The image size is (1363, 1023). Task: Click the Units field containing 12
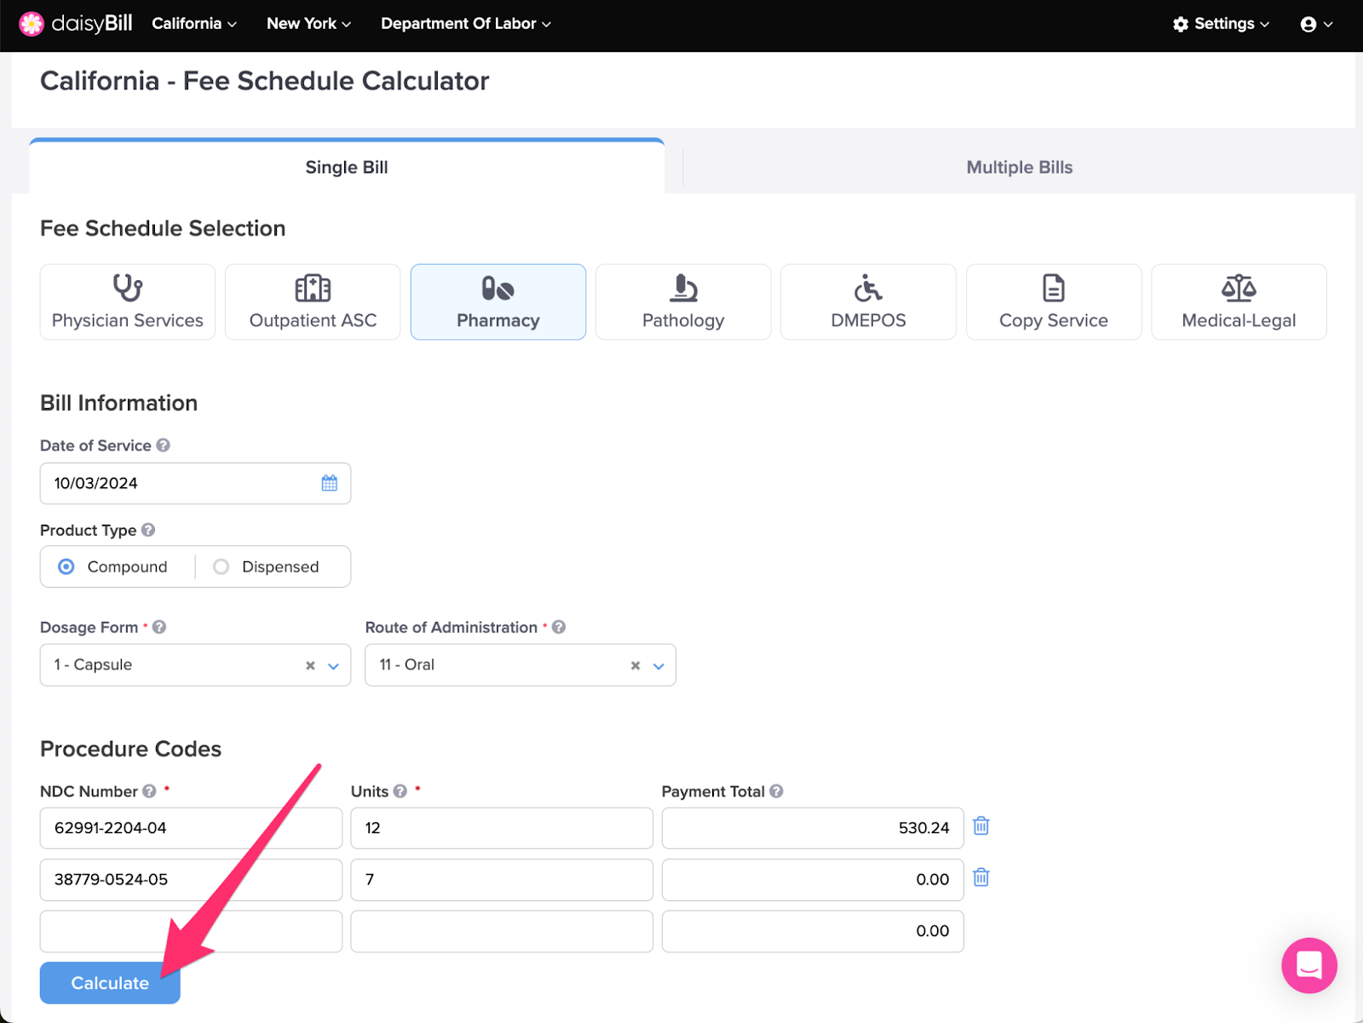502,828
